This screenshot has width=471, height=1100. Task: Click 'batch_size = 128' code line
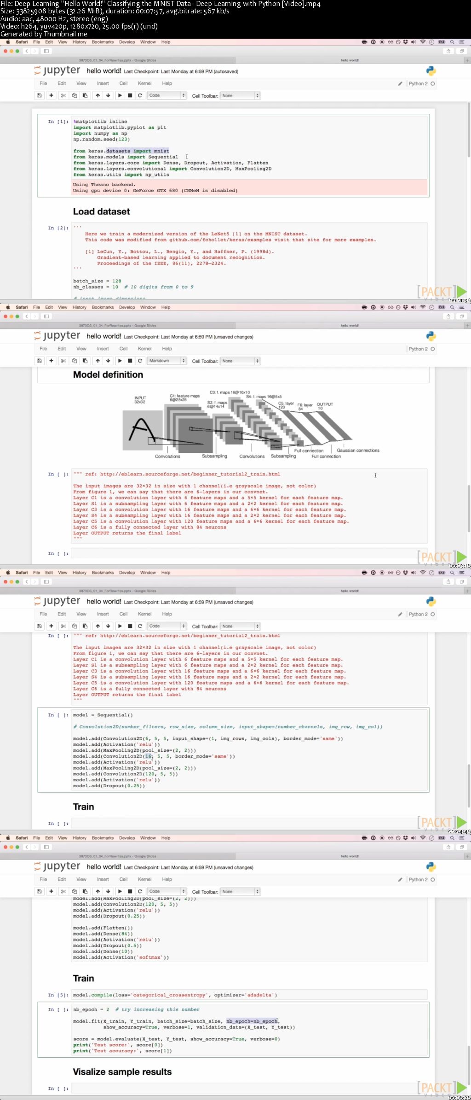(x=97, y=281)
